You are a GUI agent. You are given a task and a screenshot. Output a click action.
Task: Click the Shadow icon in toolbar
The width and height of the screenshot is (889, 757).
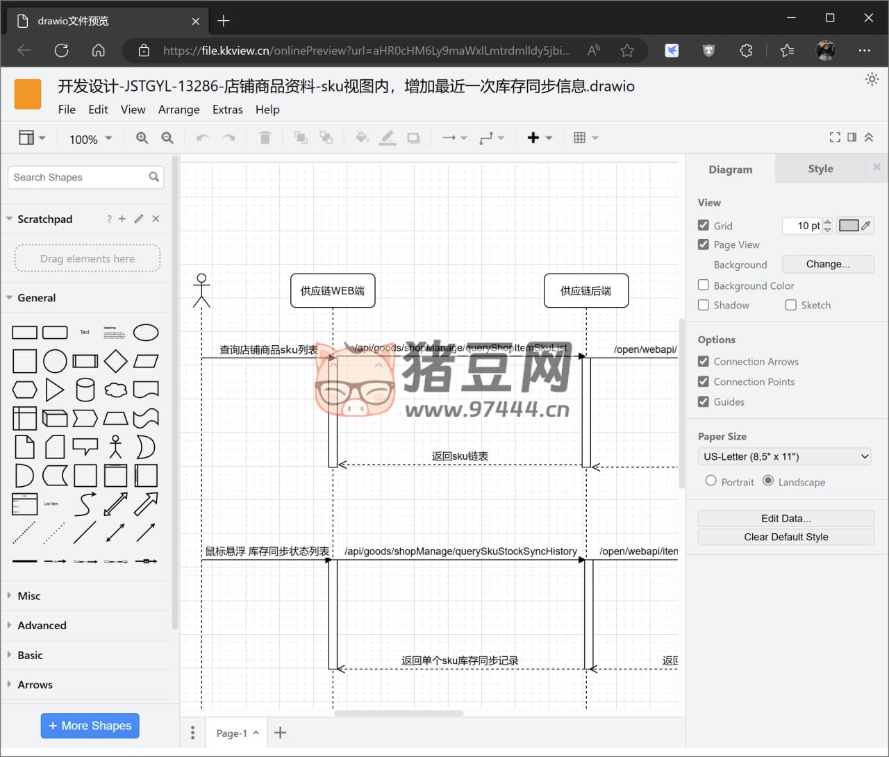coord(414,138)
